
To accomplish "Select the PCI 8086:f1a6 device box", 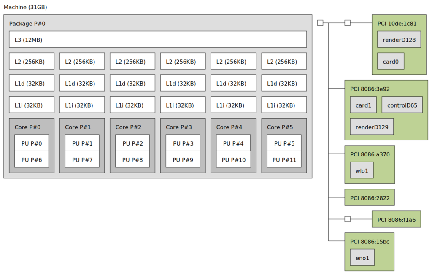I will [x=396, y=219].
